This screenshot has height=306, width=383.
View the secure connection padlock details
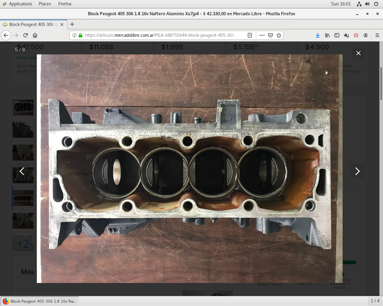click(x=80, y=35)
